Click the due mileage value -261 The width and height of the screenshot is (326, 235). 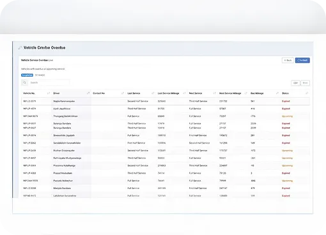coord(253,158)
